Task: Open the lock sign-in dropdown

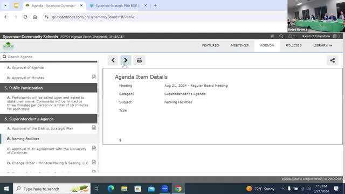Action: (291, 36)
